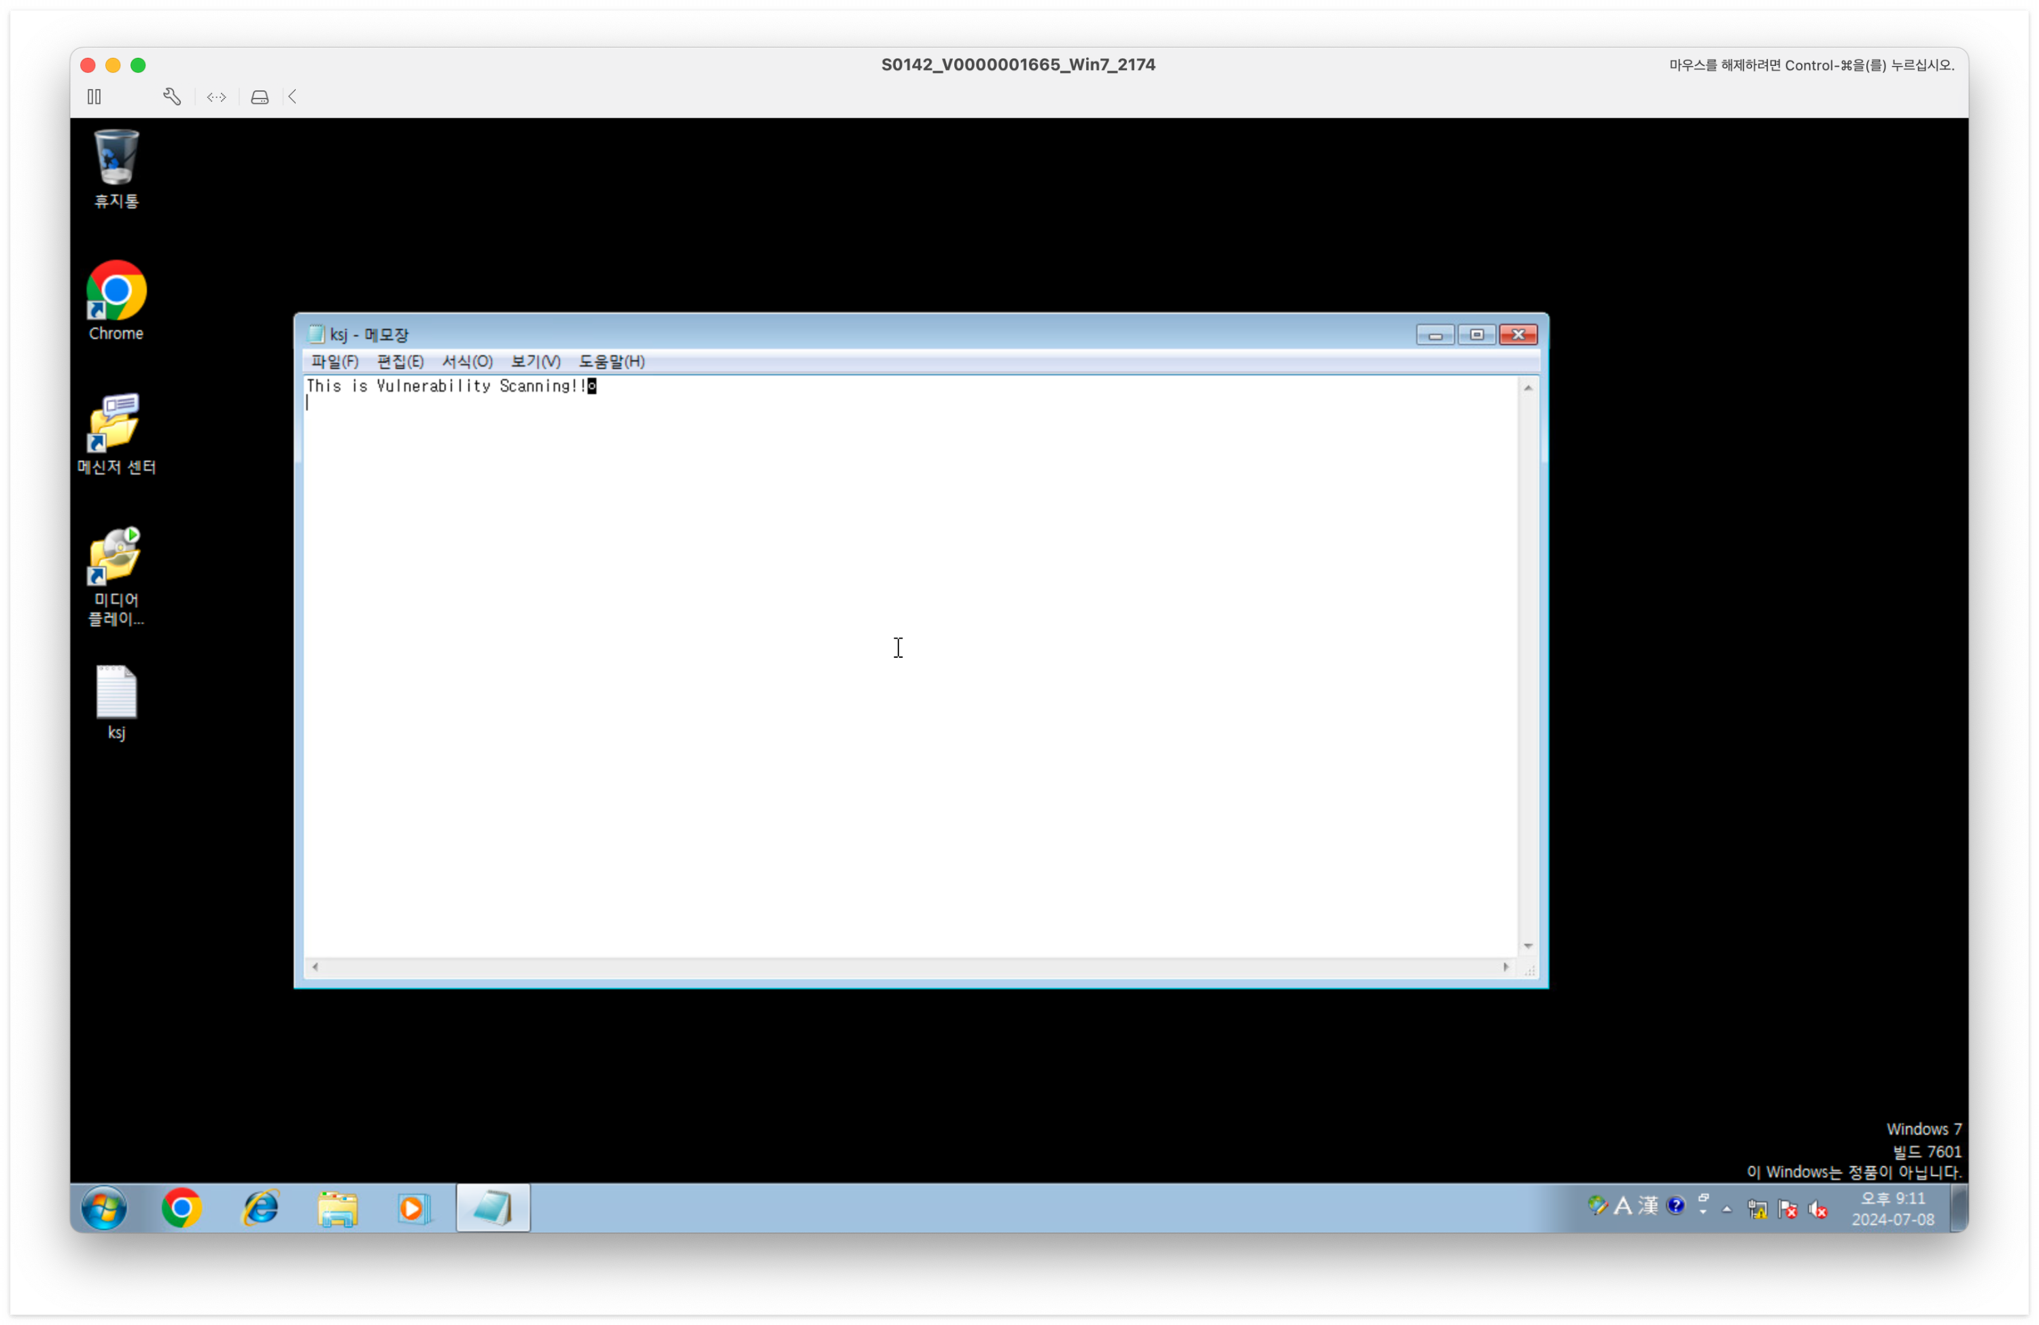The width and height of the screenshot is (2039, 1325).
Task: Show hidden tray icons arrow
Action: pyautogui.click(x=1726, y=1209)
